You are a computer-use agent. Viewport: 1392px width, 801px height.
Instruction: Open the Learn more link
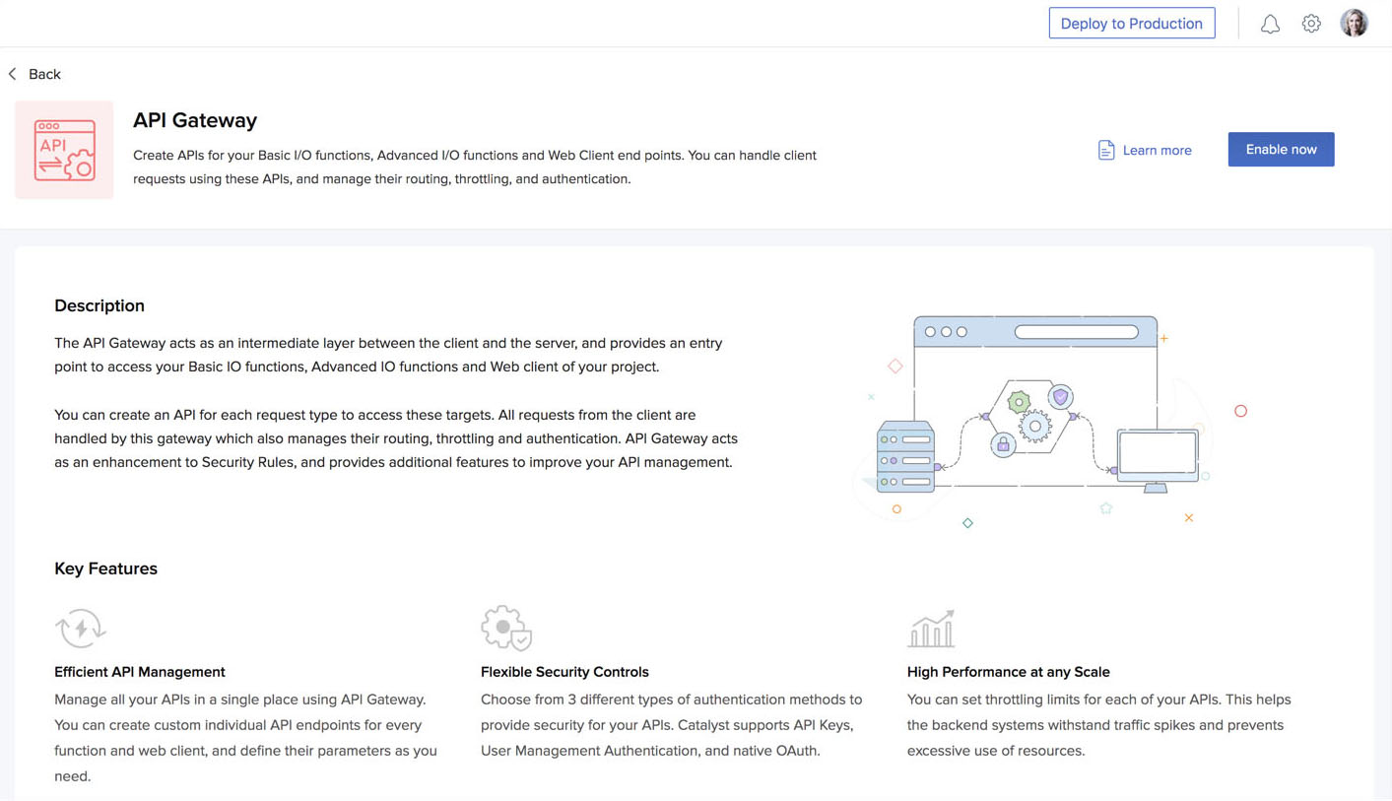1157,150
